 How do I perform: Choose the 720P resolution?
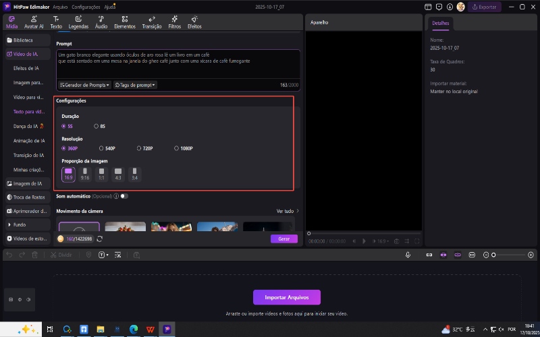[139, 148]
